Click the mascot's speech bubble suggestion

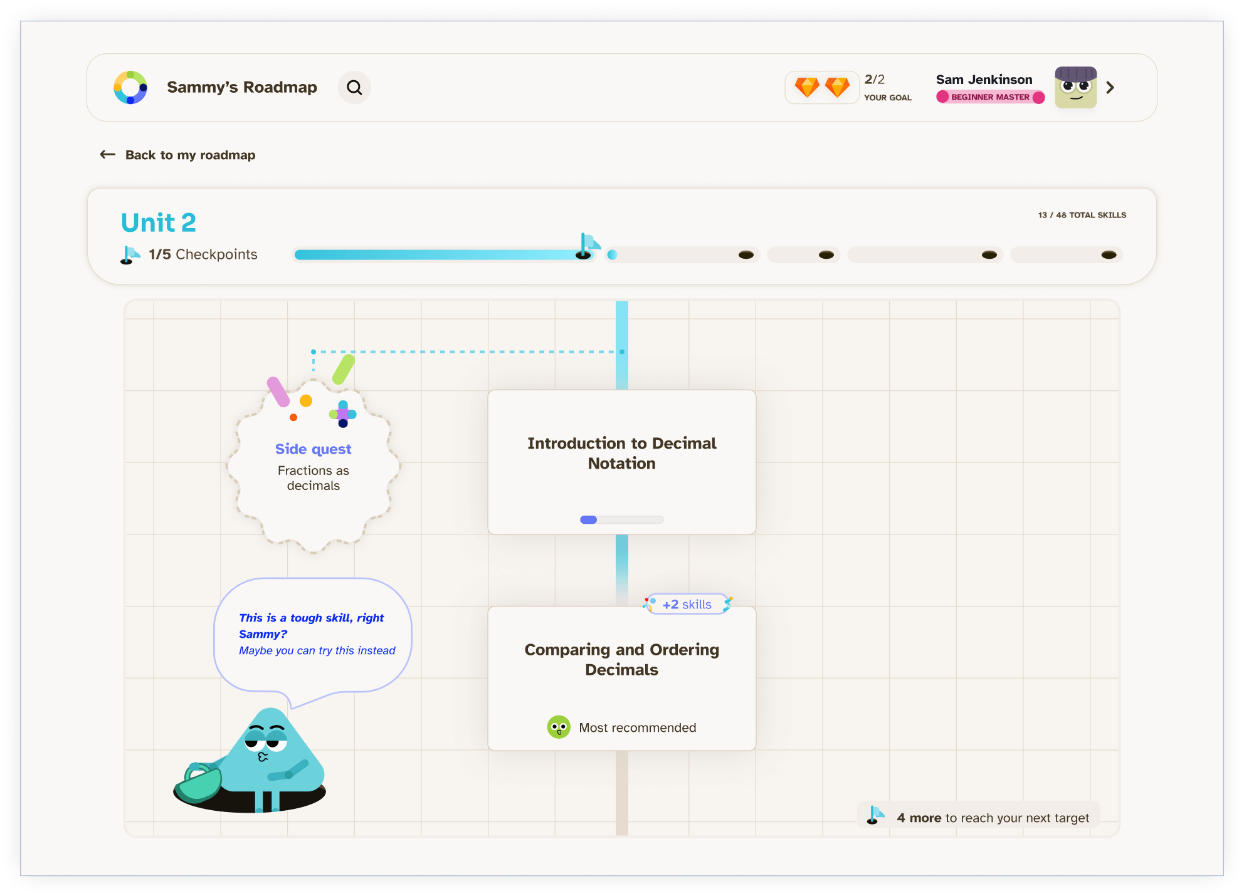coord(313,634)
